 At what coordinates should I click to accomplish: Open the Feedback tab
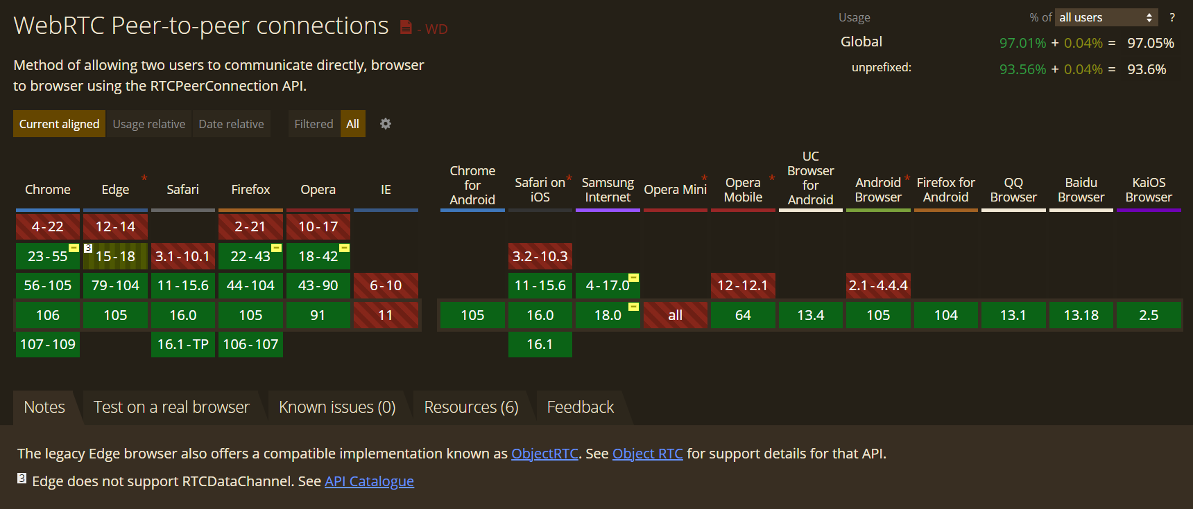(x=581, y=407)
